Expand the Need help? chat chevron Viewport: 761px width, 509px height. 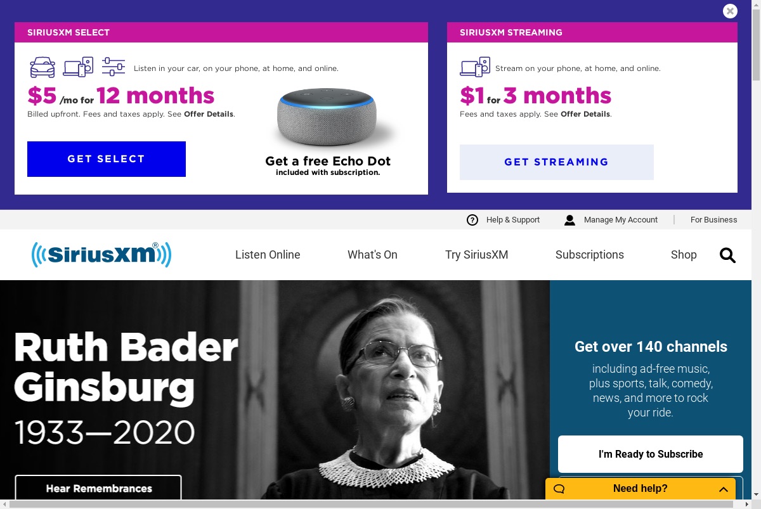click(x=723, y=489)
